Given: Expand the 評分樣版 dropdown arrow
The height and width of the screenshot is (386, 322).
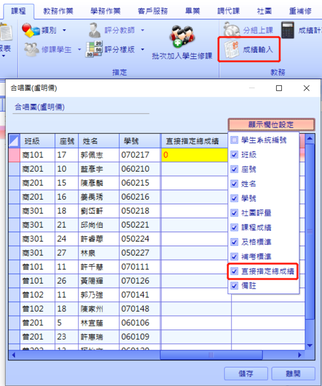Looking at the screenshot, I should tap(143, 49).
